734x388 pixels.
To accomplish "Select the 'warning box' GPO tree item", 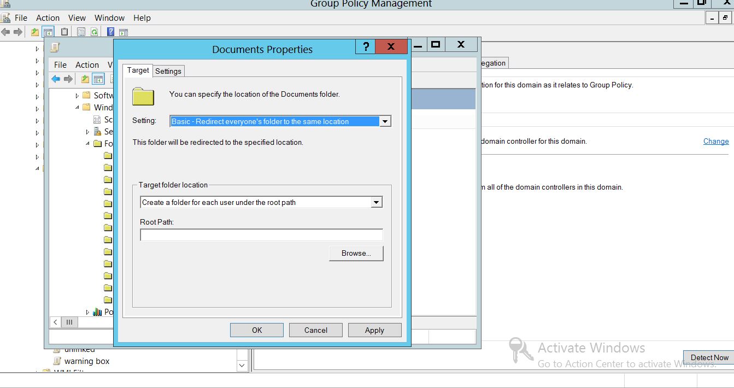I will click(86, 361).
